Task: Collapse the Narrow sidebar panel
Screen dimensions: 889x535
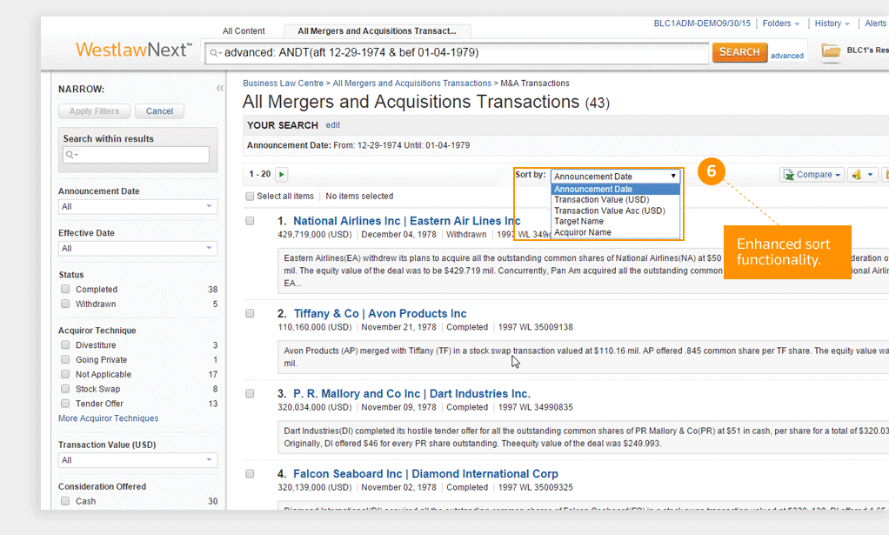Action: pyautogui.click(x=220, y=89)
